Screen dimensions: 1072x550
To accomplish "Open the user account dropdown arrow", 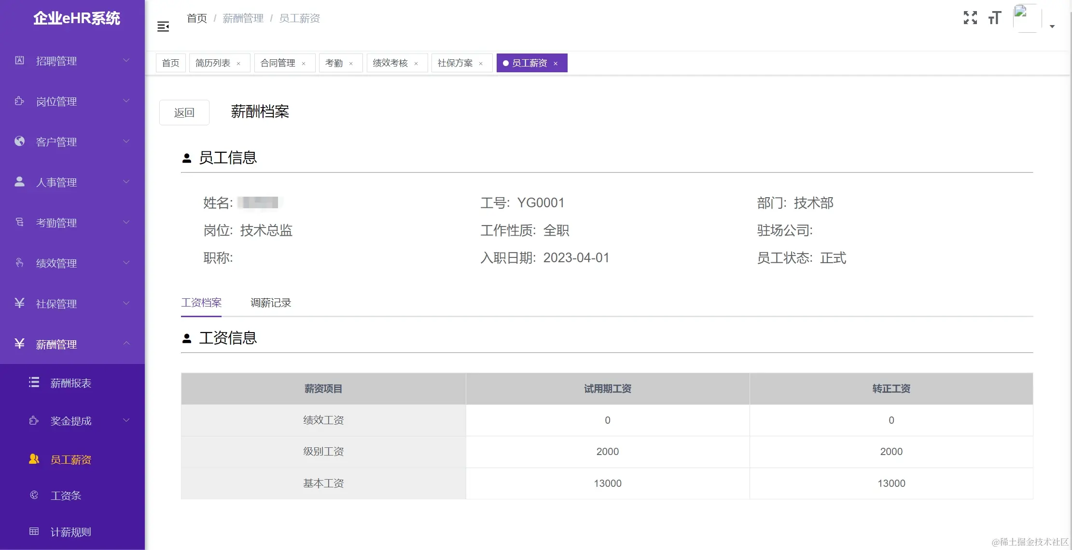I will click(x=1053, y=27).
